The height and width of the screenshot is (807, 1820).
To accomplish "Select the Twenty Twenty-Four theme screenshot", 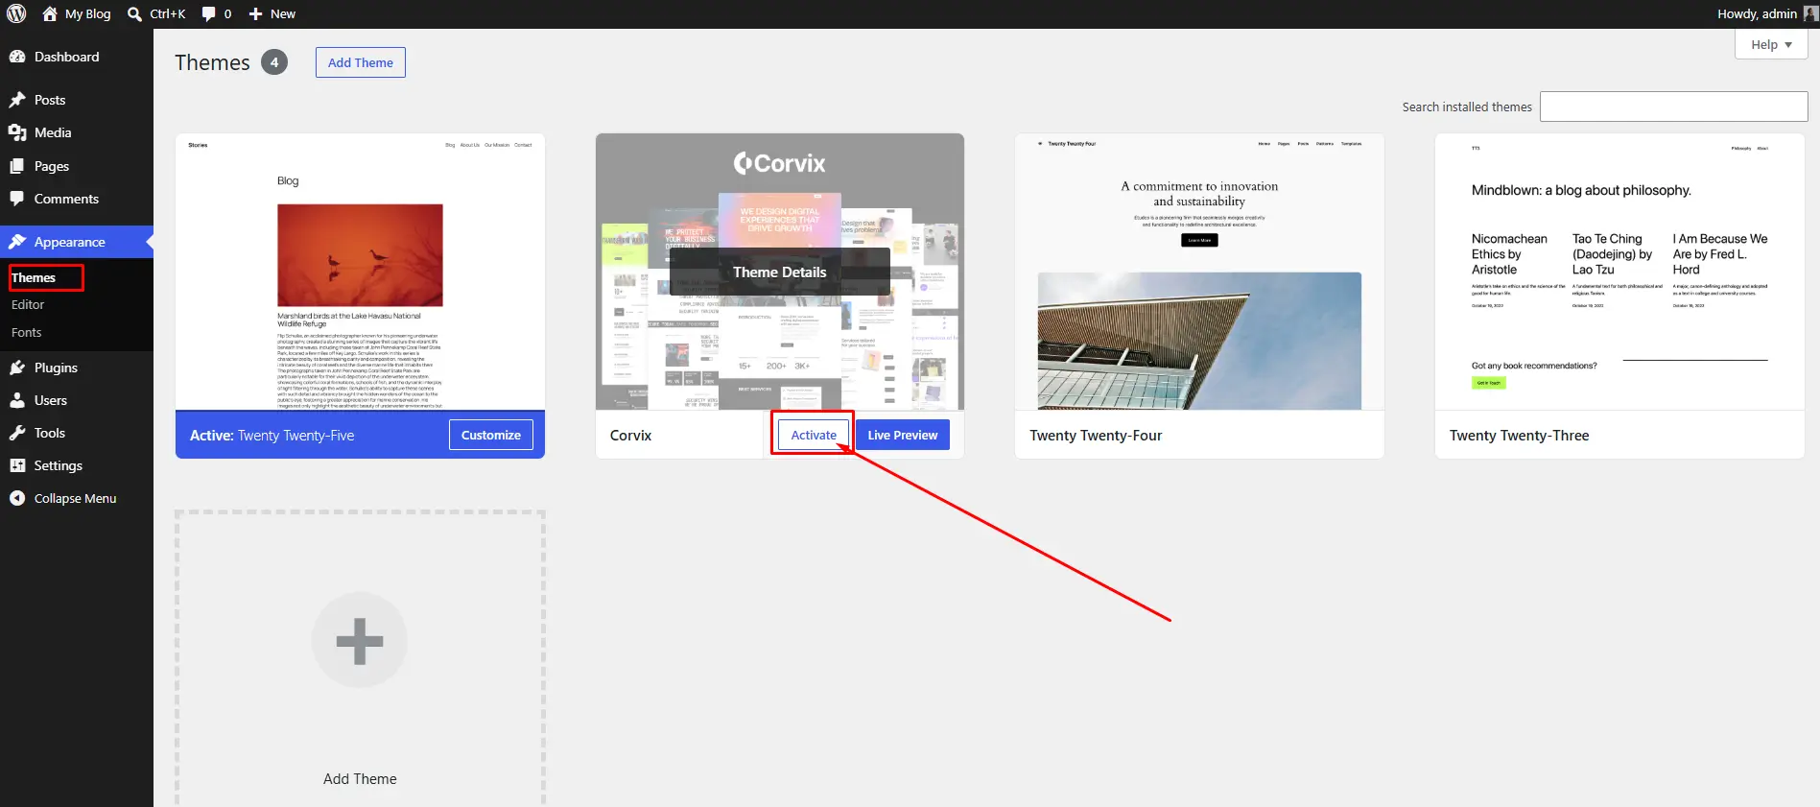I will pyautogui.click(x=1199, y=272).
